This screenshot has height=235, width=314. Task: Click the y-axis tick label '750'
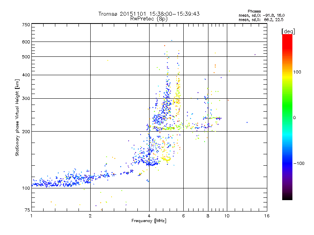pyautogui.click(x=26, y=25)
